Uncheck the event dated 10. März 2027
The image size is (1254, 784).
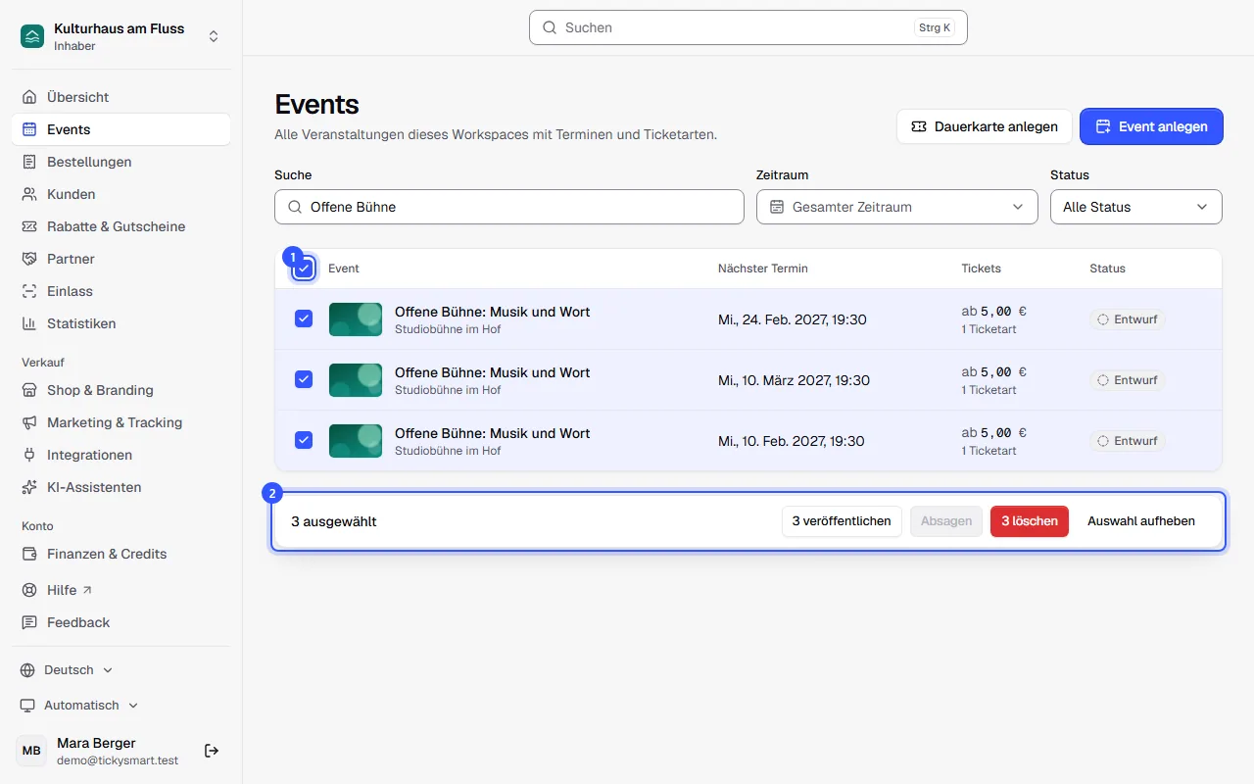[x=304, y=379]
